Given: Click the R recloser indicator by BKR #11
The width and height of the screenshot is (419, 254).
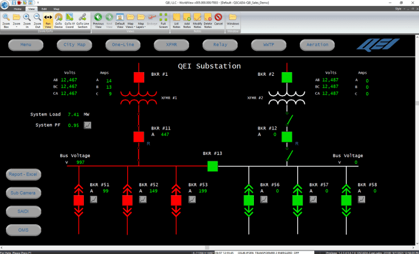Looking at the screenshot, I should coord(149,144).
